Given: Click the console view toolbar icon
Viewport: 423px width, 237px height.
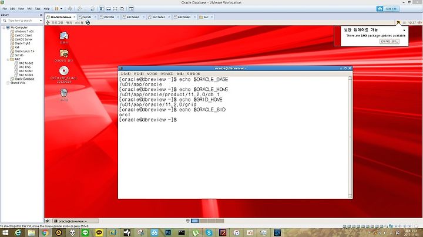Looking at the screenshot, I should [x=132, y=9].
